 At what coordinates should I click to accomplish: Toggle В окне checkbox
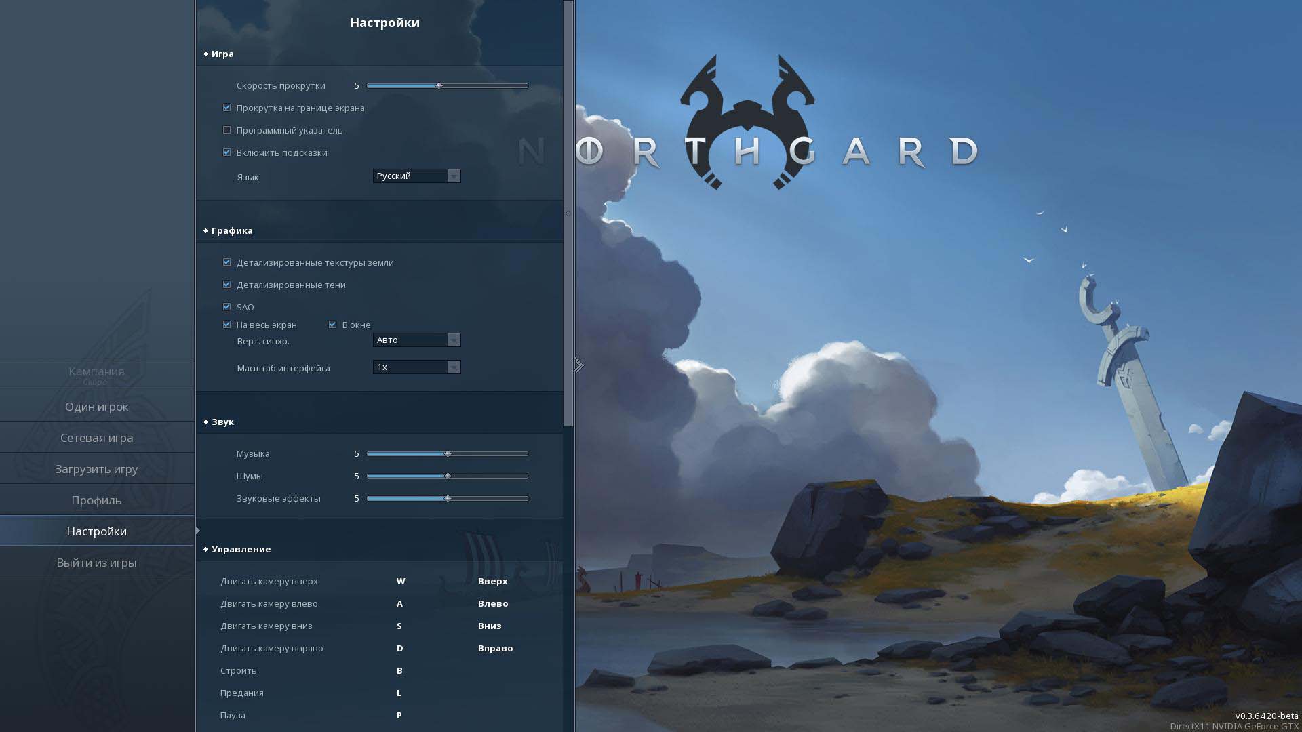[x=332, y=325]
